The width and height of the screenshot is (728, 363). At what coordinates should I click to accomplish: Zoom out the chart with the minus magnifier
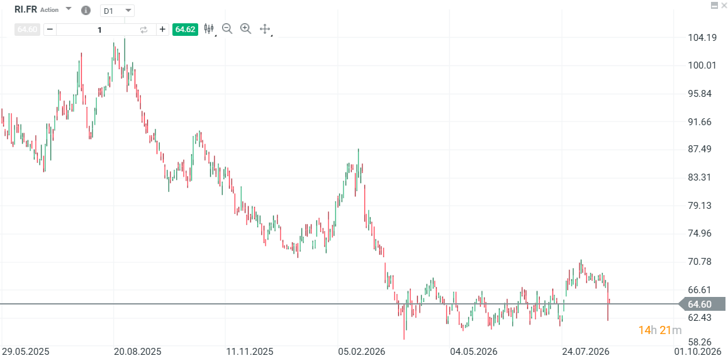[227, 29]
